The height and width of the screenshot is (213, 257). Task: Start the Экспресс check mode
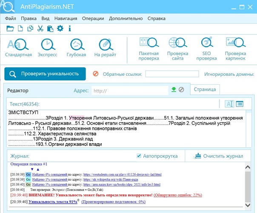tap(47, 48)
